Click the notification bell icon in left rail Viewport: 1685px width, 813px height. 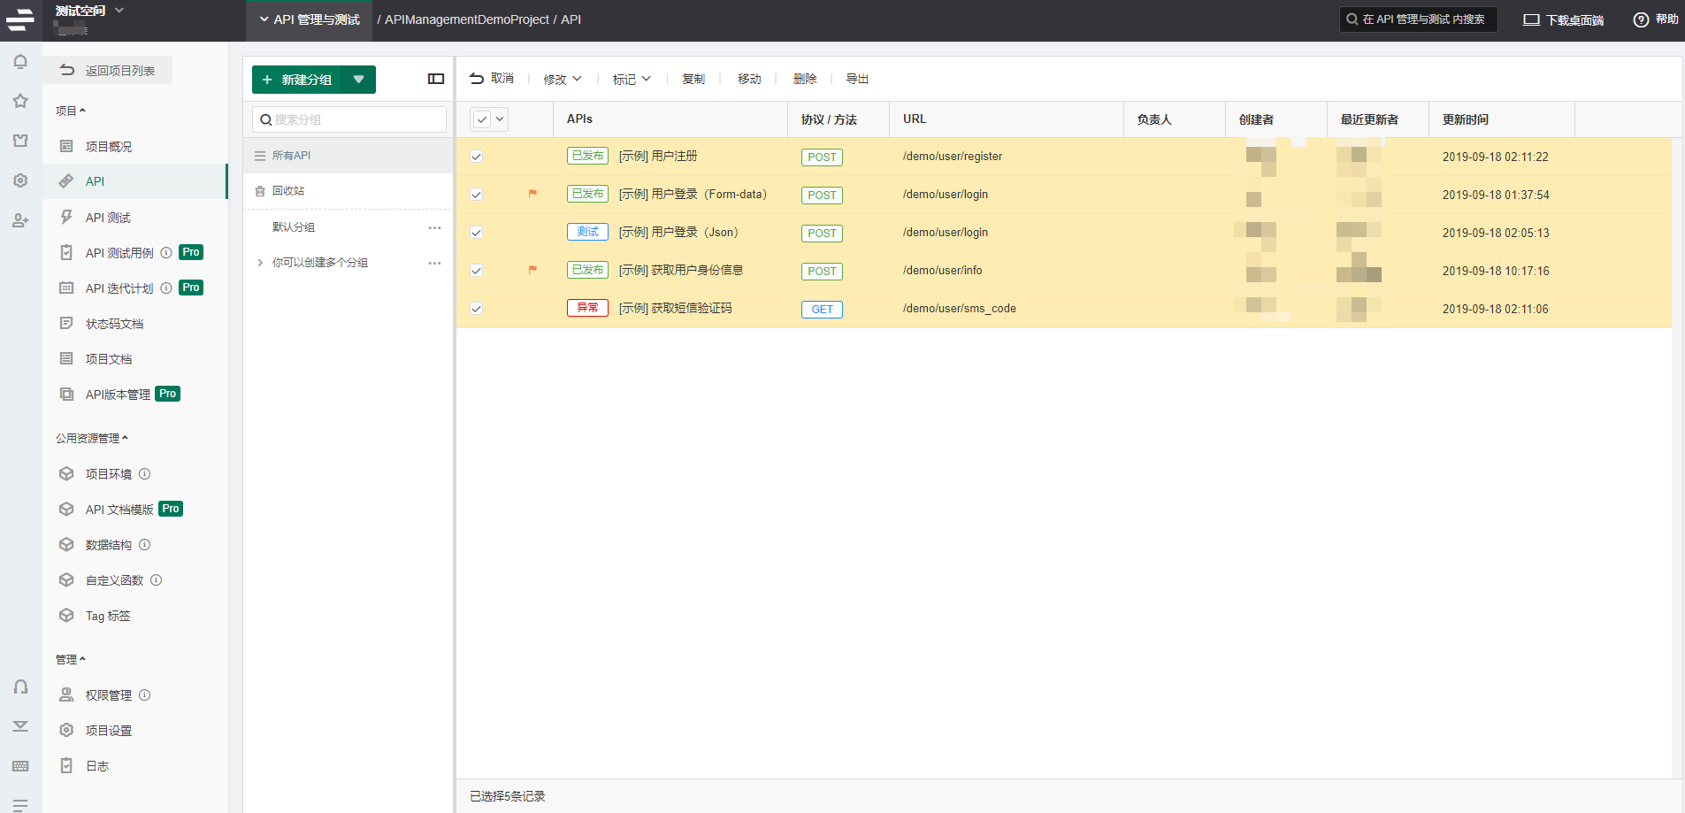tap(20, 62)
